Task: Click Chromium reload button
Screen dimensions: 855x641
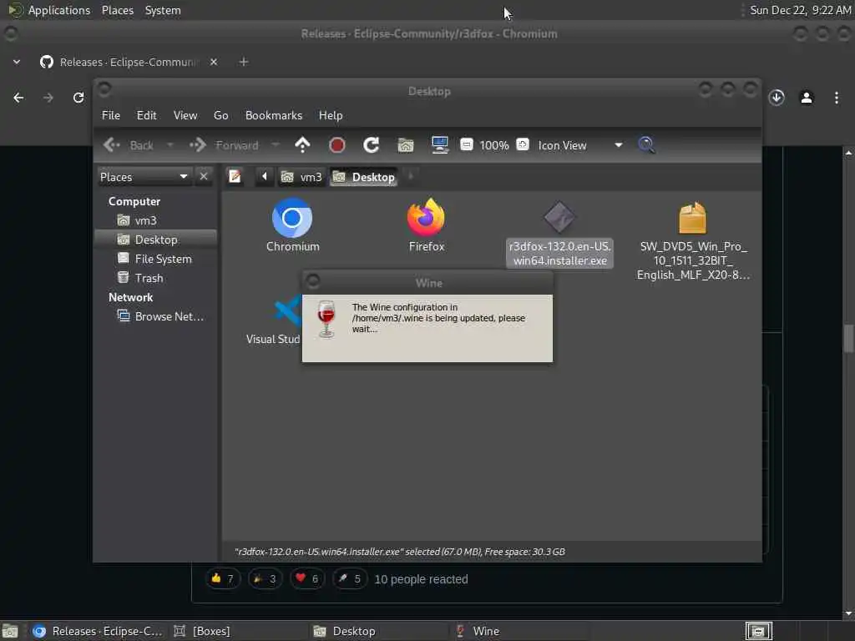Action: [x=78, y=98]
